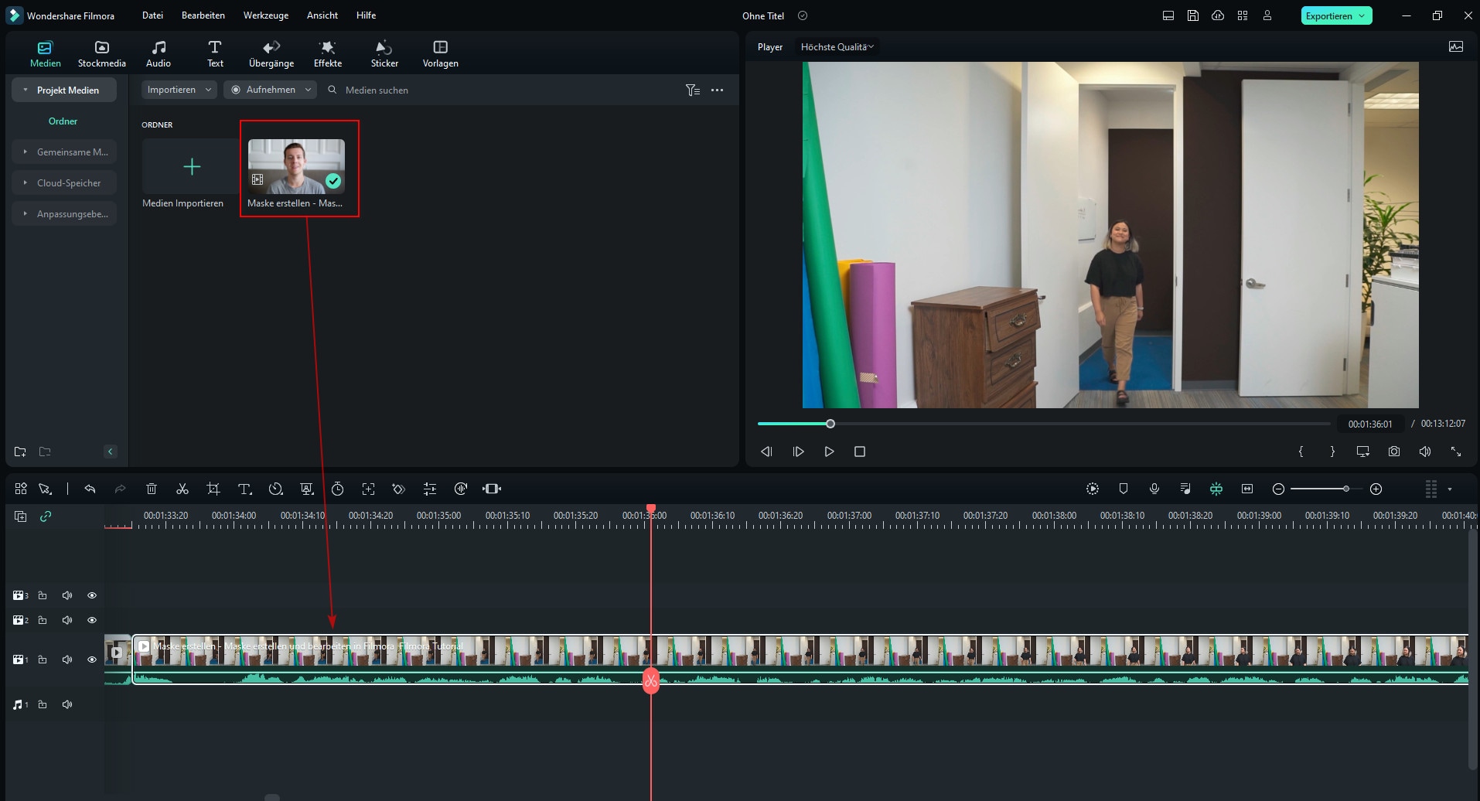The width and height of the screenshot is (1480, 801).
Task: Open the video scopes icon in player
Action: (x=1456, y=46)
